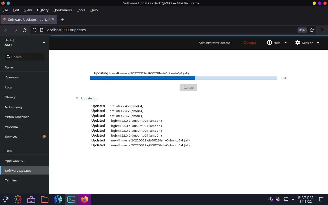
Task: Click the forward navigation arrow
Action: click(15, 30)
